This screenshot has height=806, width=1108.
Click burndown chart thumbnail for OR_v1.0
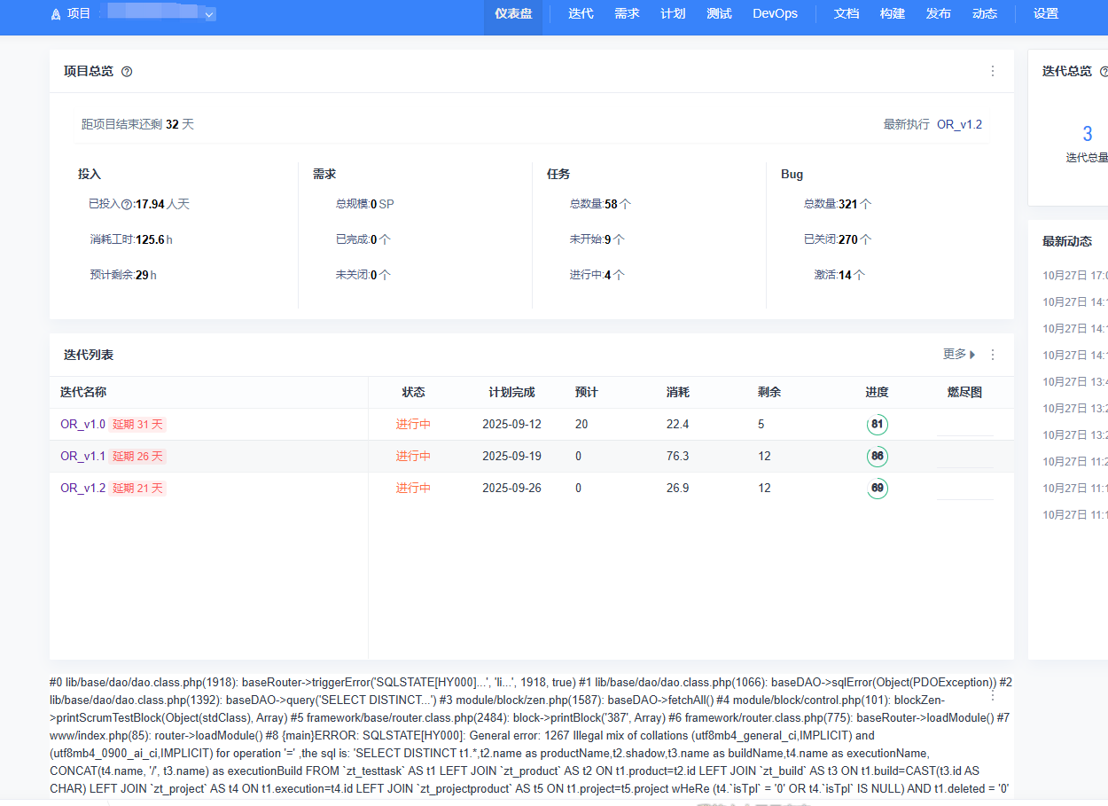click(964, 425)
